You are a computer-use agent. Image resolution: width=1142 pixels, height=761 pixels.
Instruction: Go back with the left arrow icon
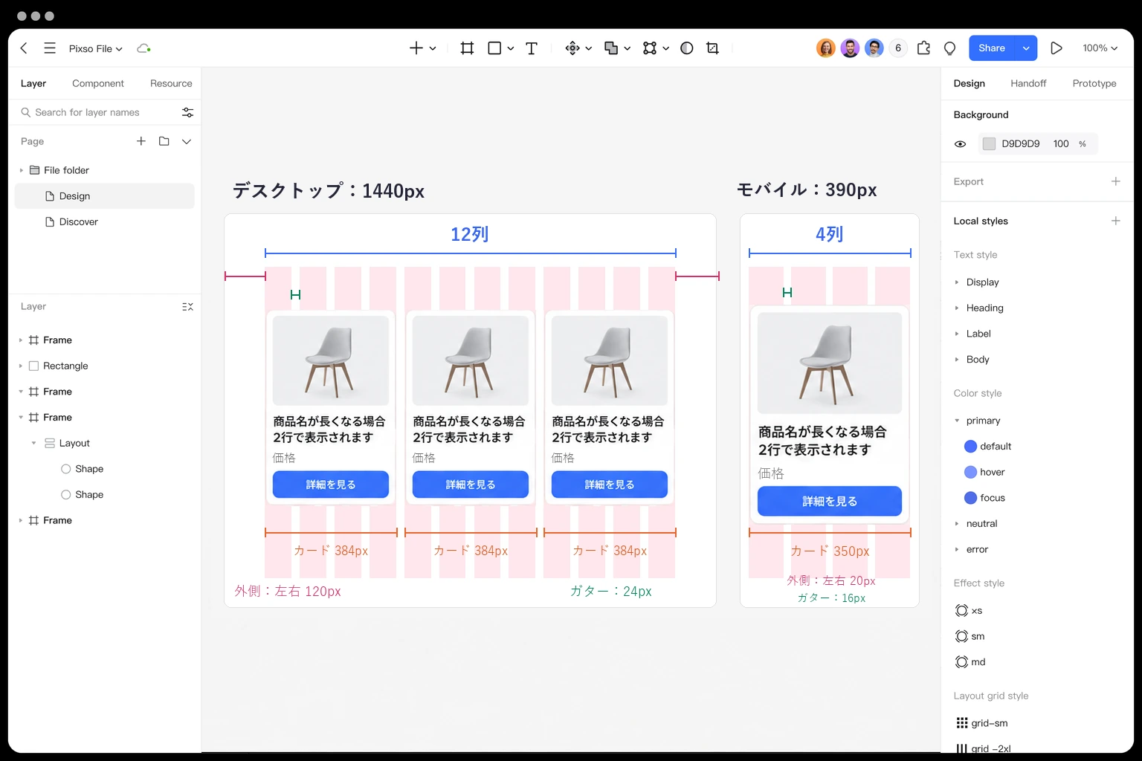point(24,48)
